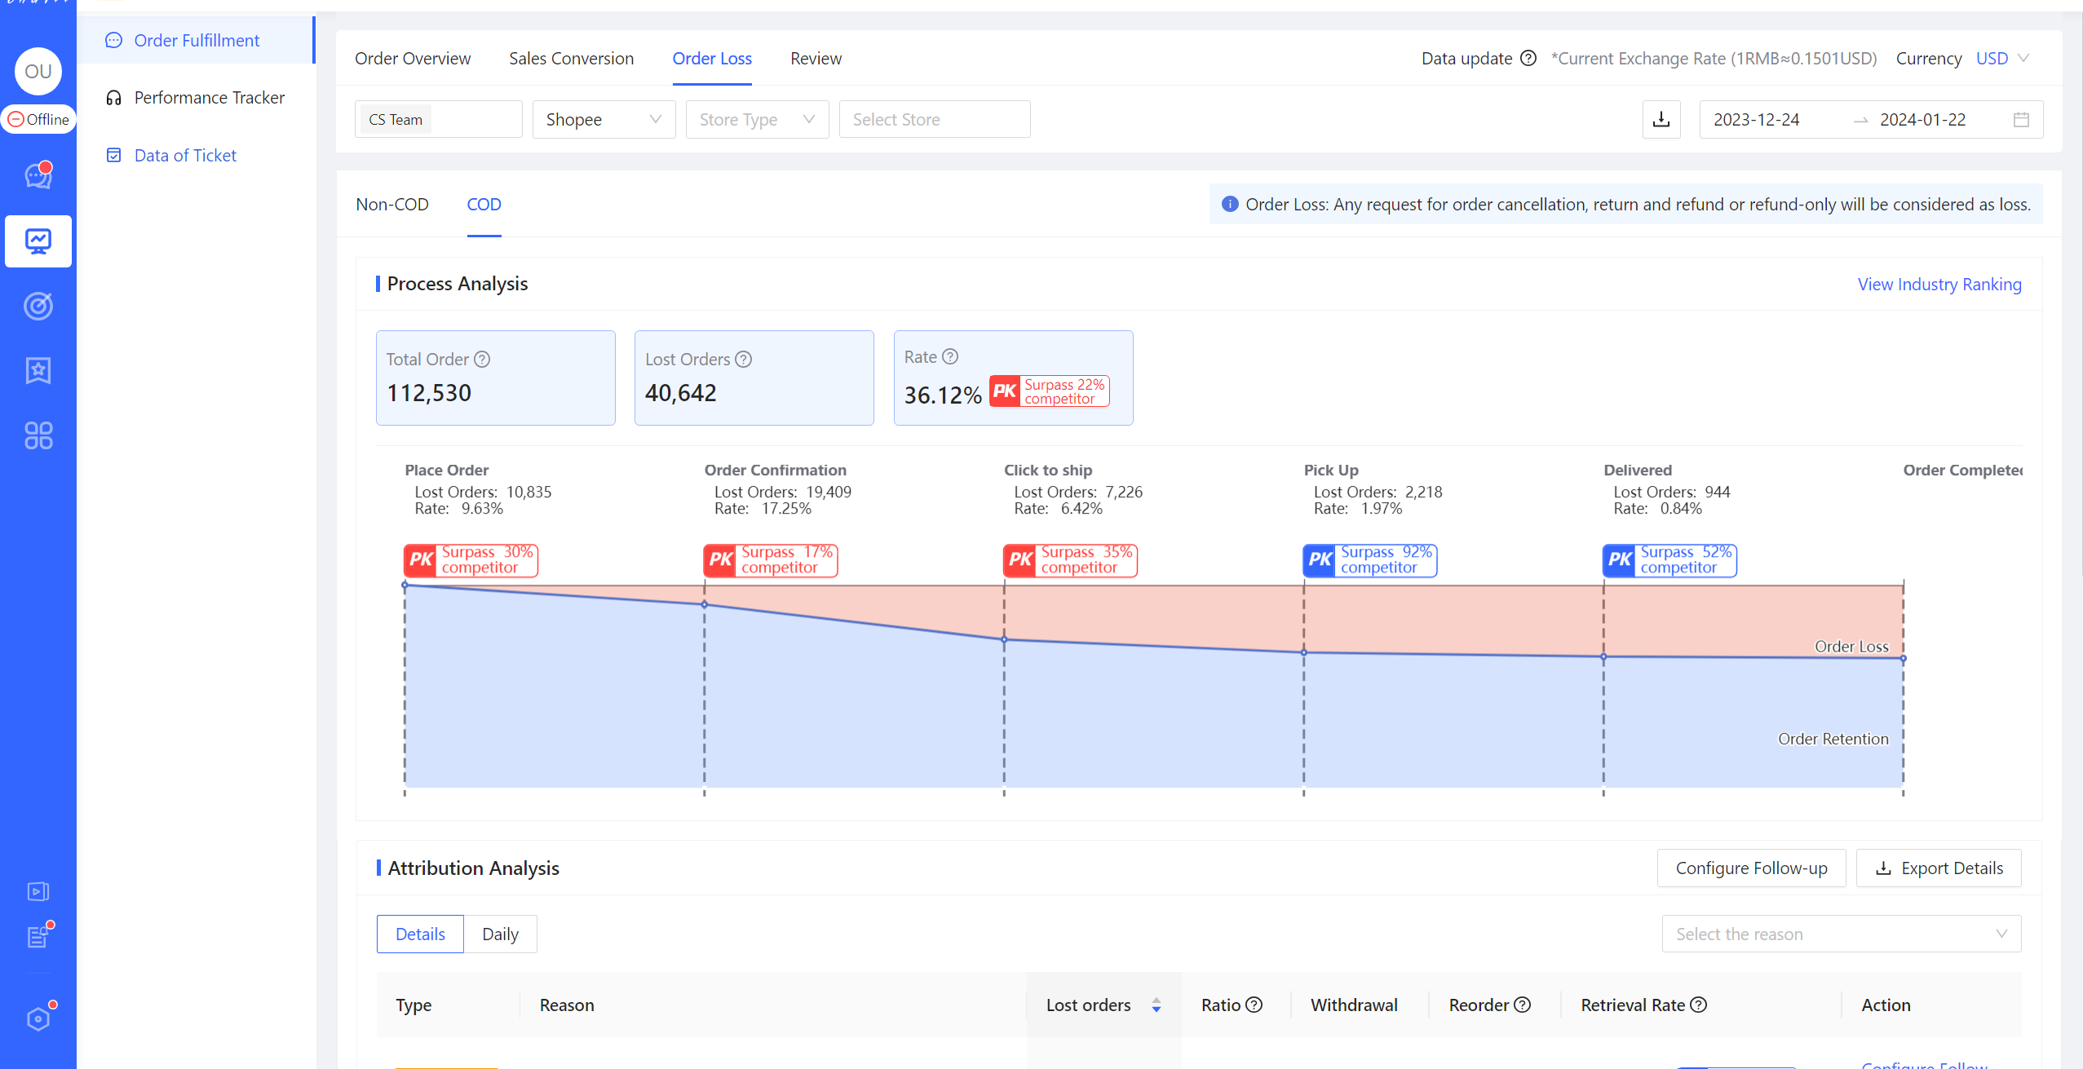Viewport: 2083px width, 1069px height.
Task: Open the Order Overview tab
Action: point(413,58)
